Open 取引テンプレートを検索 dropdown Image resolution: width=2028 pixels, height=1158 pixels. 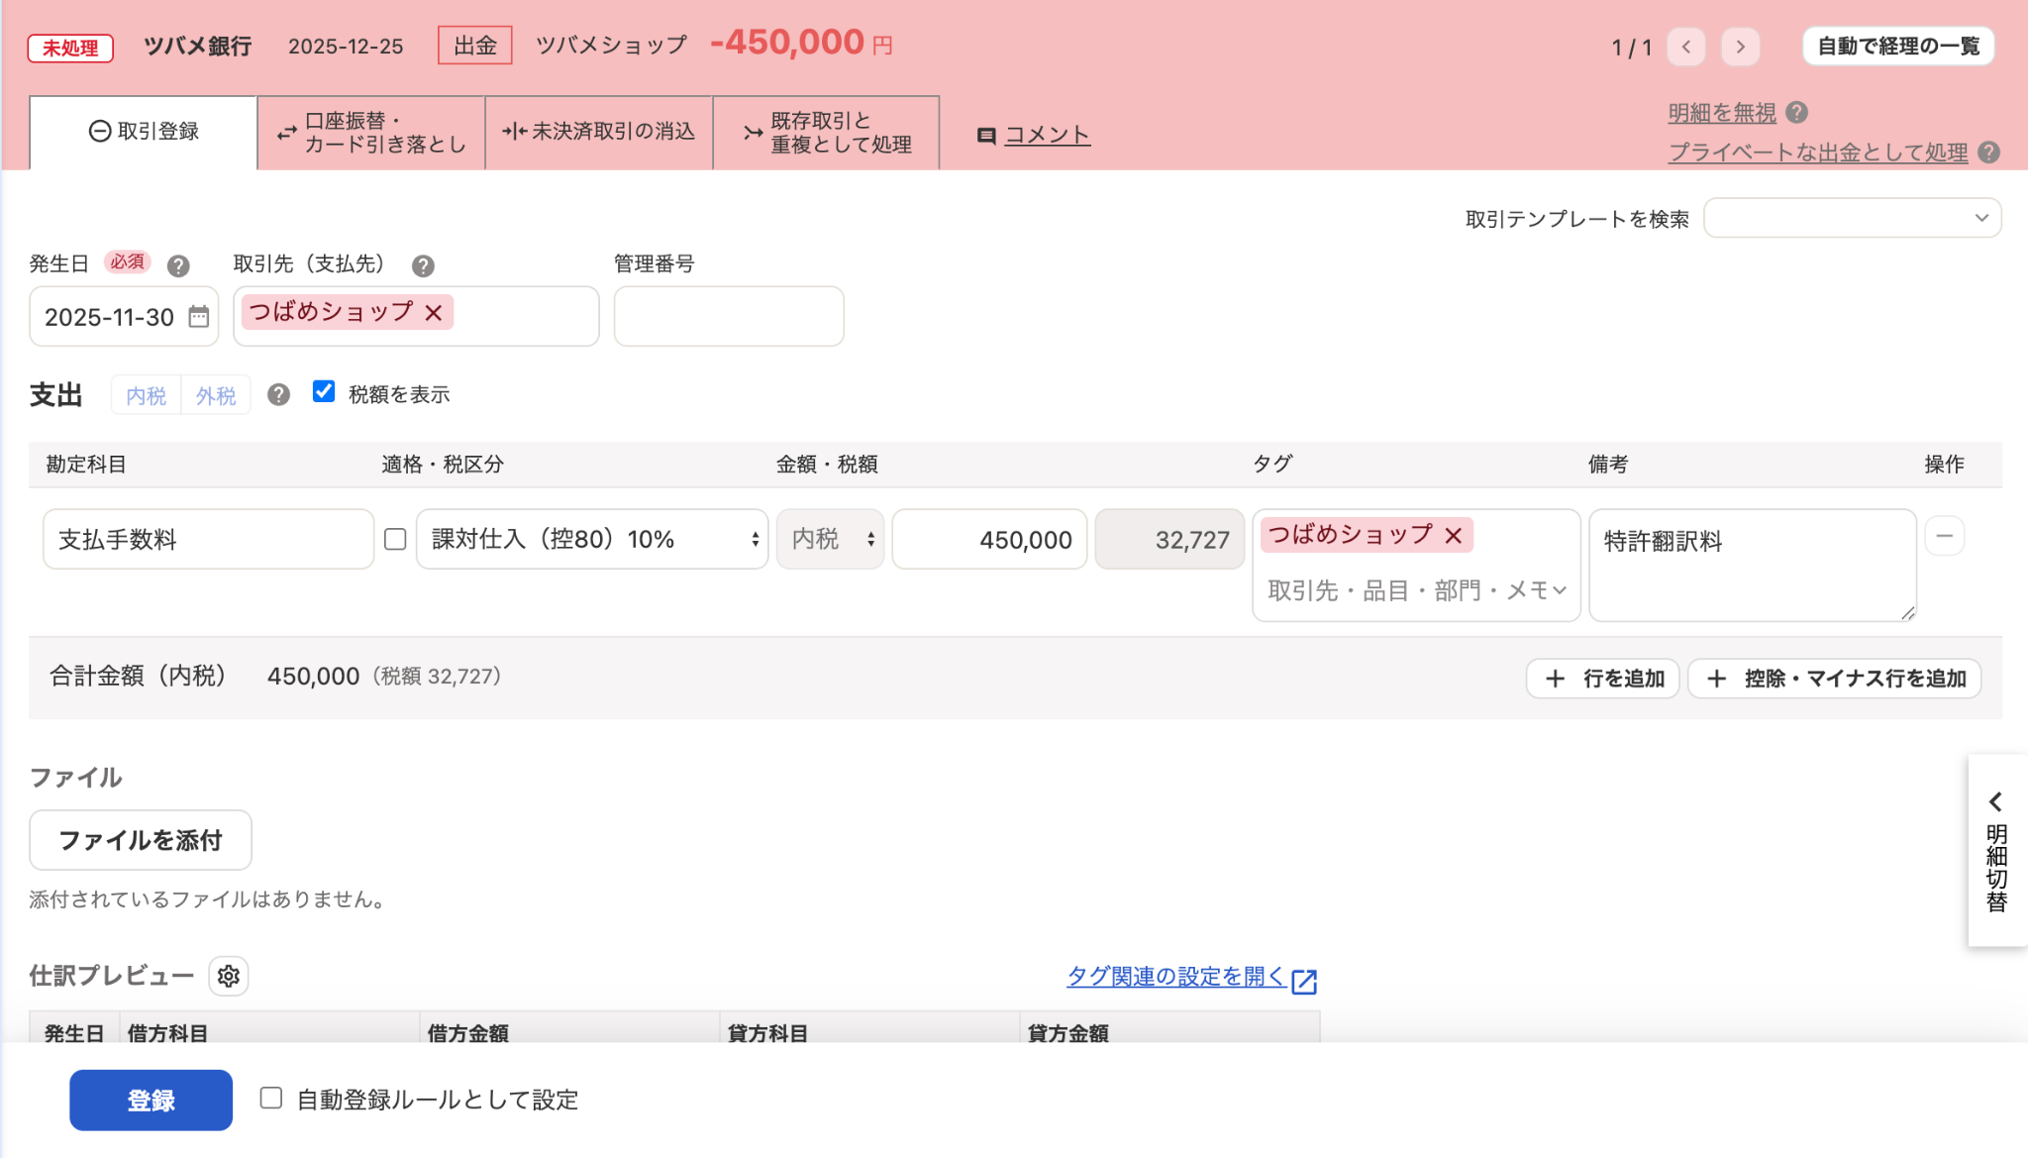(1852, 218)
